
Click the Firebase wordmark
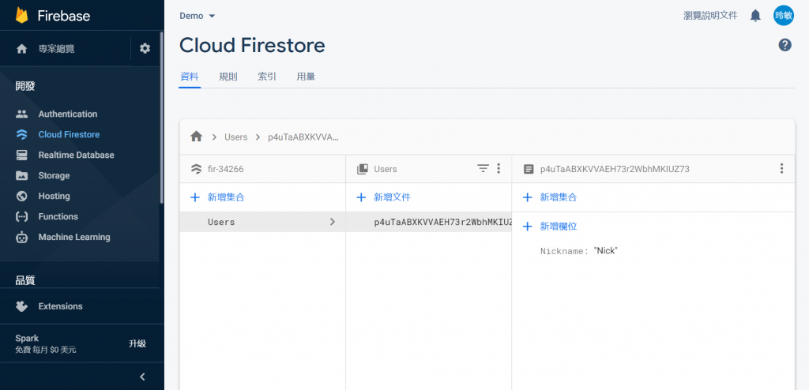(64, 16)
